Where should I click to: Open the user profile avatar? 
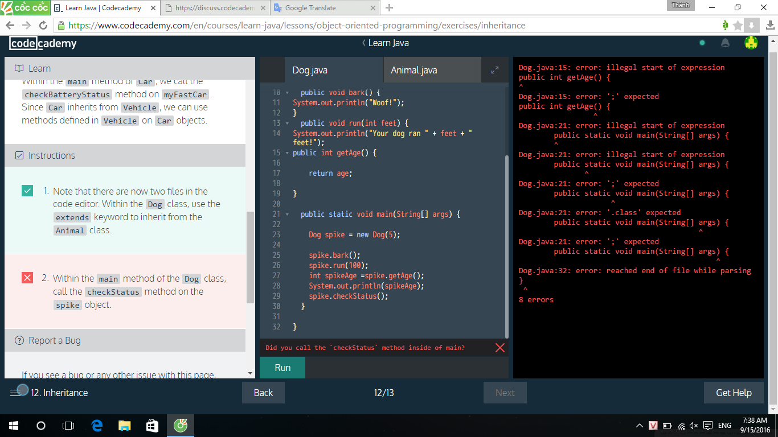(x=751, y=43)
